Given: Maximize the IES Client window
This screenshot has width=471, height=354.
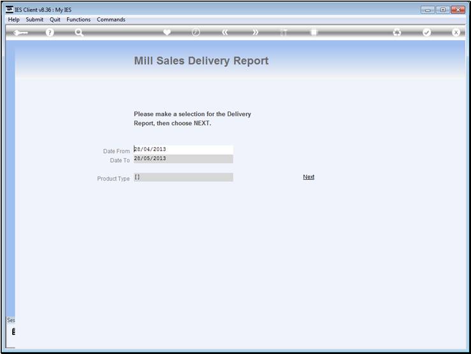Looking at the screenshot, I should pos(442,10).
